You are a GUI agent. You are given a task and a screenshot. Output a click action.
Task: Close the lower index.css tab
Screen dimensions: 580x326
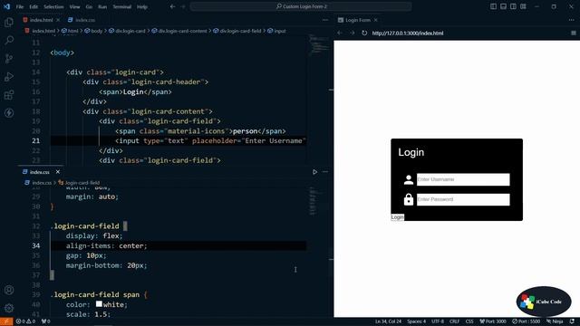(x=58, y=172)
